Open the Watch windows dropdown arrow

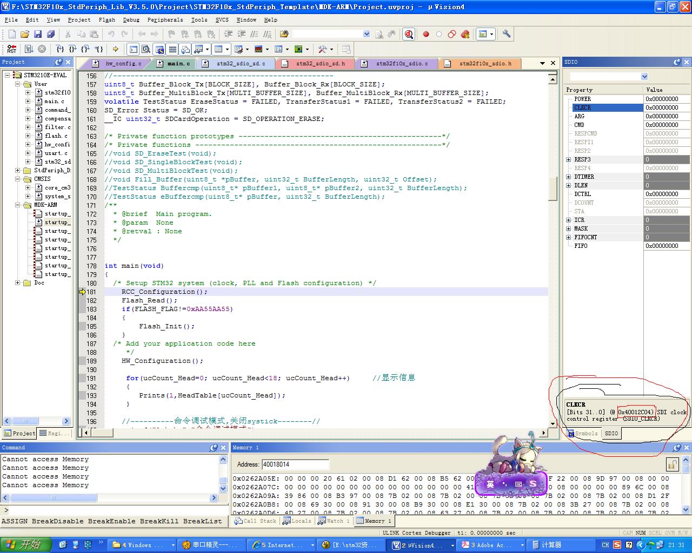[208, 49]
